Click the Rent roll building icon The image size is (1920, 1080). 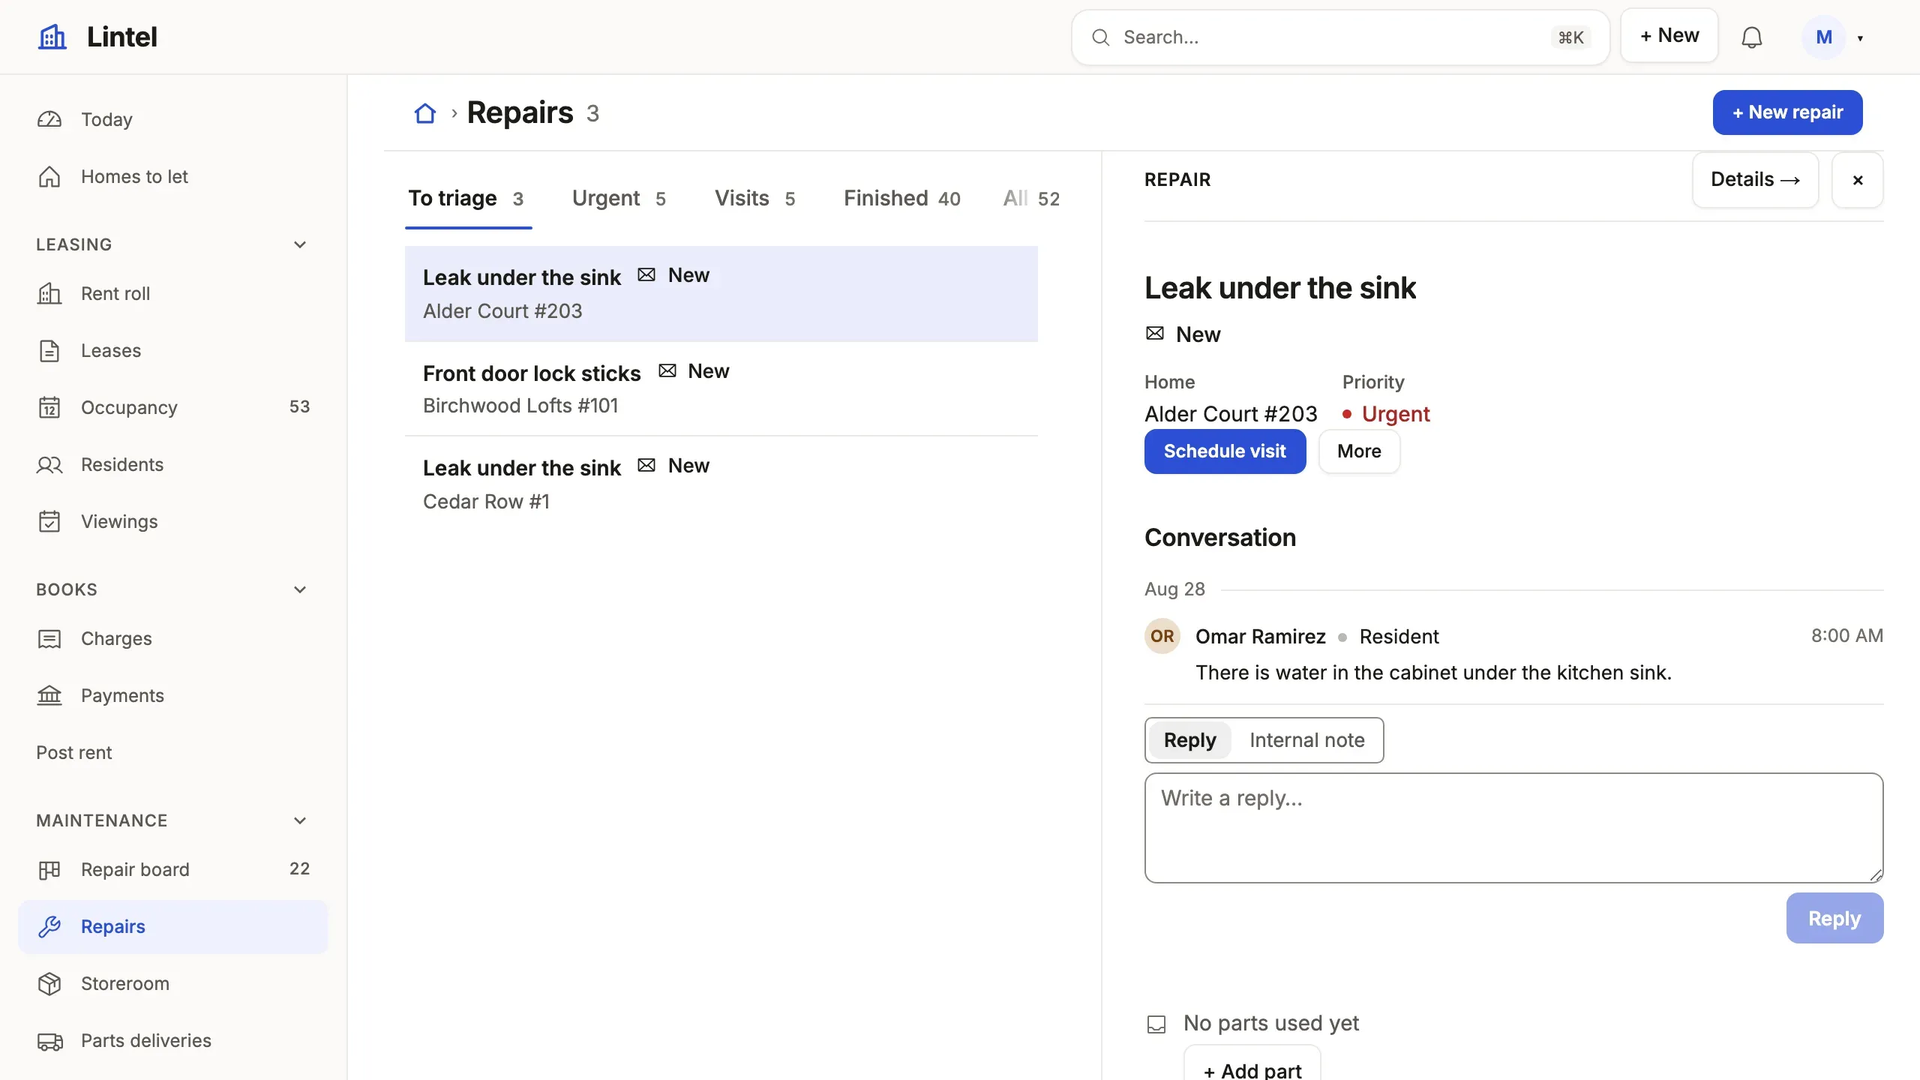tap(49, 293)
